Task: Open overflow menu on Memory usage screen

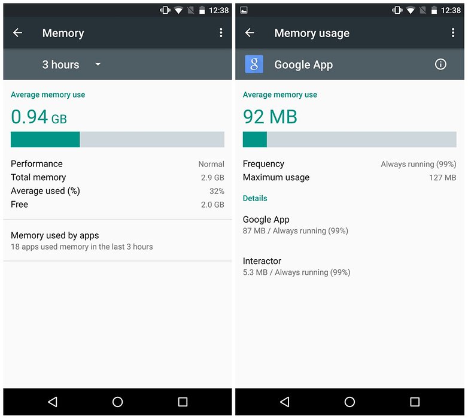Action: coord(453,32)
